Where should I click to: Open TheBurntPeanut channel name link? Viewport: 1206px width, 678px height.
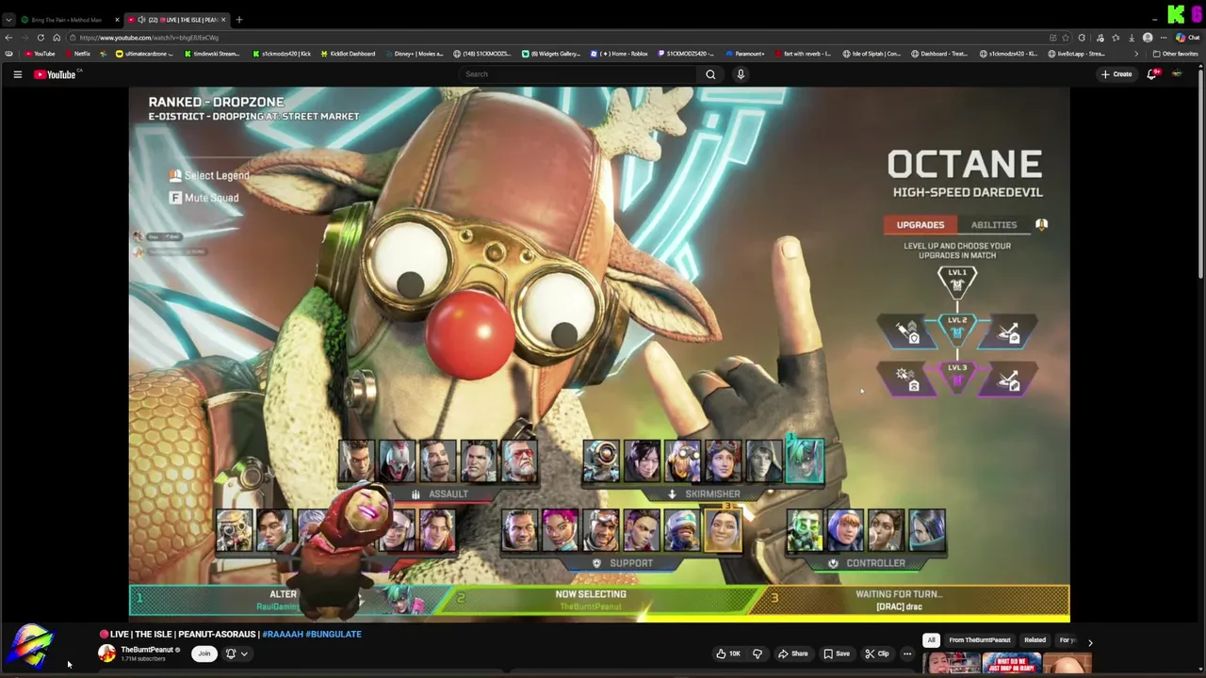pyautogui.click(x=147, y=650)
